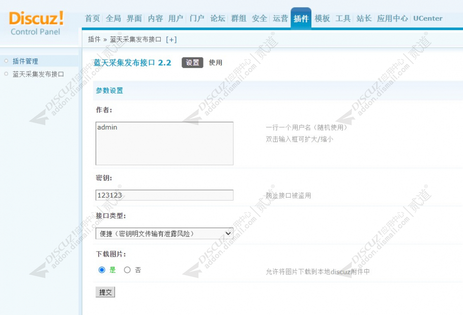463x315 pixels.
Task: Open the 站长 top menu
Action: (364, 18)
